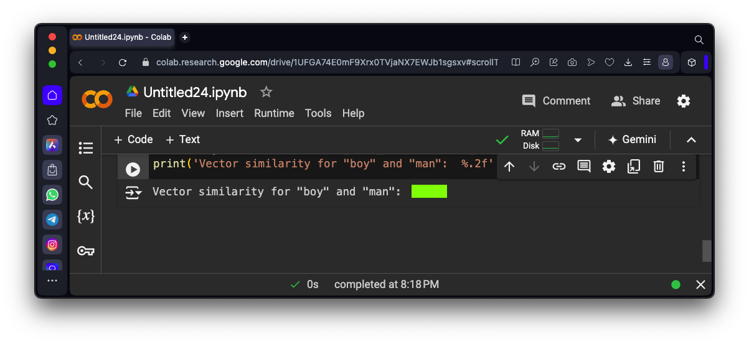The image size is (749, 344).
Task: Add a new Code cell
Action: point(133,139)
